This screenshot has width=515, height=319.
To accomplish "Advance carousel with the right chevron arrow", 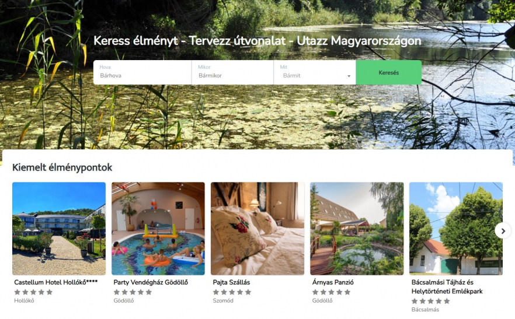I will click(x=503, y=231).
